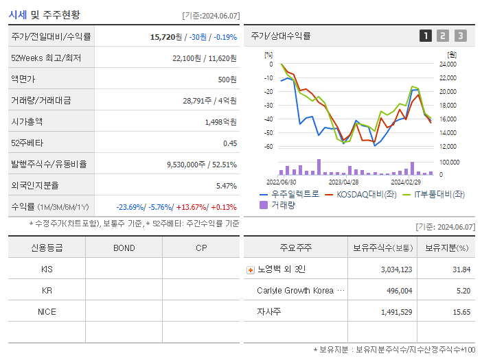482x360 pixels.
Task: Click the 1M return -23.69%
Action: coord(130,207)
